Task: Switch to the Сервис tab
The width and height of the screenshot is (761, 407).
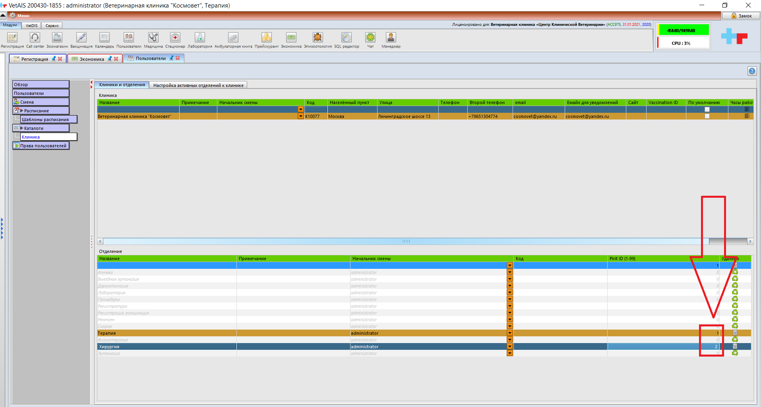Action: pyautogui.click(x=52, y=25)
